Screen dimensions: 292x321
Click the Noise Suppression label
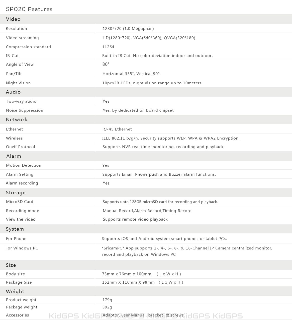point(25,110)
